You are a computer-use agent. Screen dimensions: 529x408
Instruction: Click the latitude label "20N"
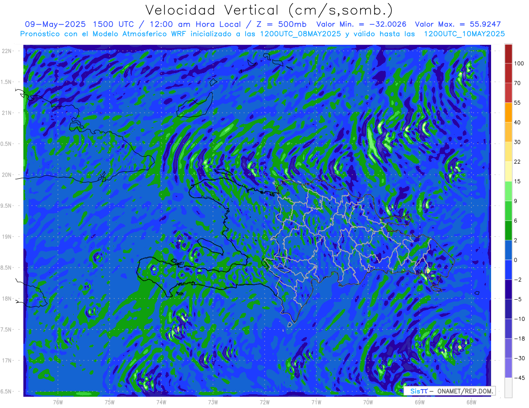pos(7,175)
